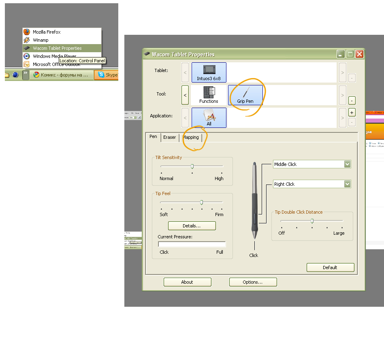Click the About button

click(x=188, y=282)
